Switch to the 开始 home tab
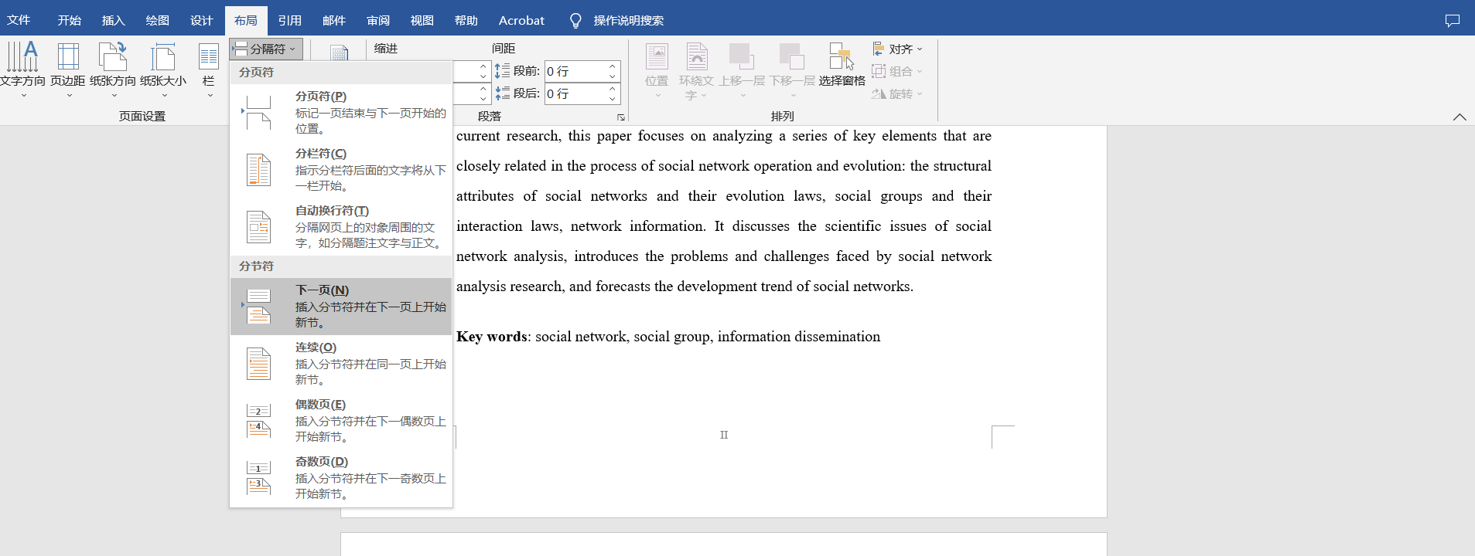The width and height of the screenshot is (1475, 556). click(x=69, y=20)
